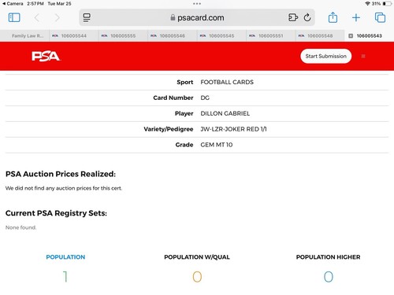394x295 pixels.
Task: Open the Share sheet
Action: [333, 17]
